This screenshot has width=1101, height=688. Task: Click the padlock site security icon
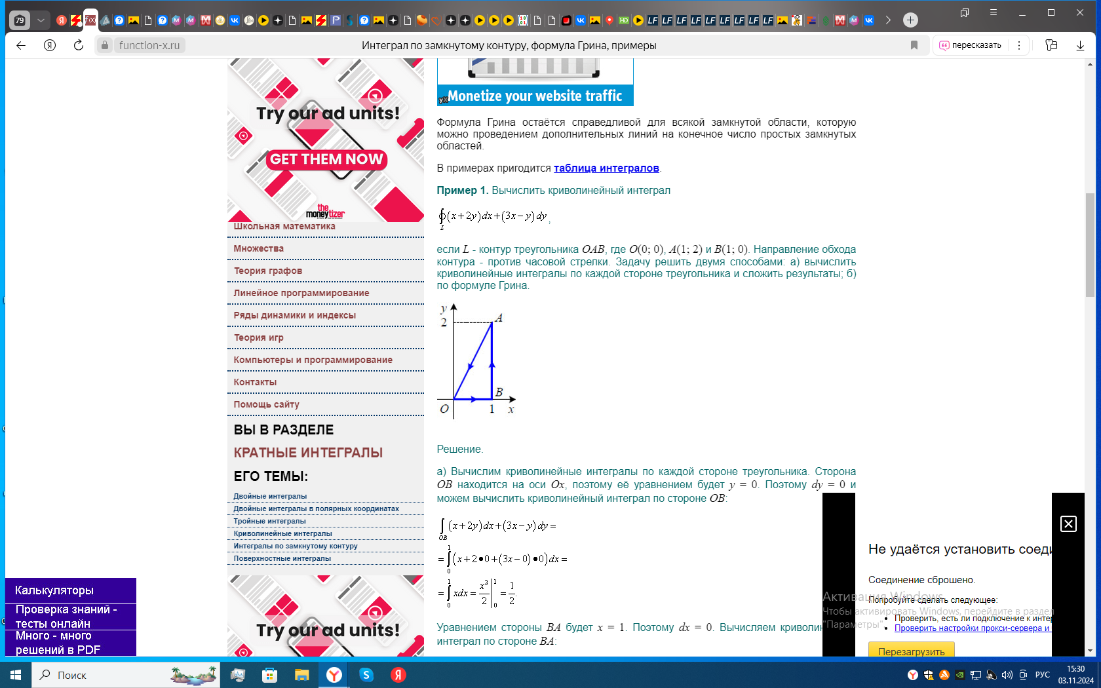coord(105,45)
